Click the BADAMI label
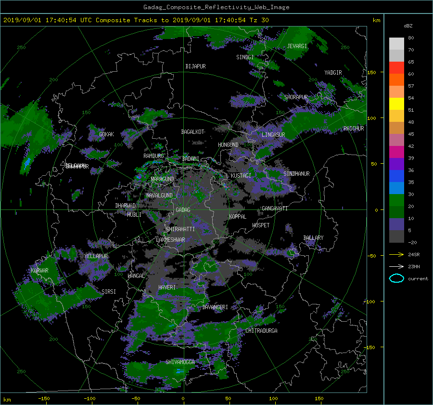 click(x=191, y=159)
